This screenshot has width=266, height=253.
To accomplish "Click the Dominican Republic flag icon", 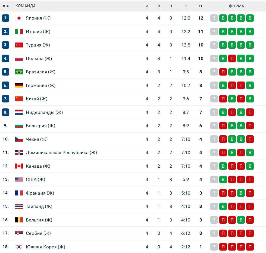I will (19, 152).
